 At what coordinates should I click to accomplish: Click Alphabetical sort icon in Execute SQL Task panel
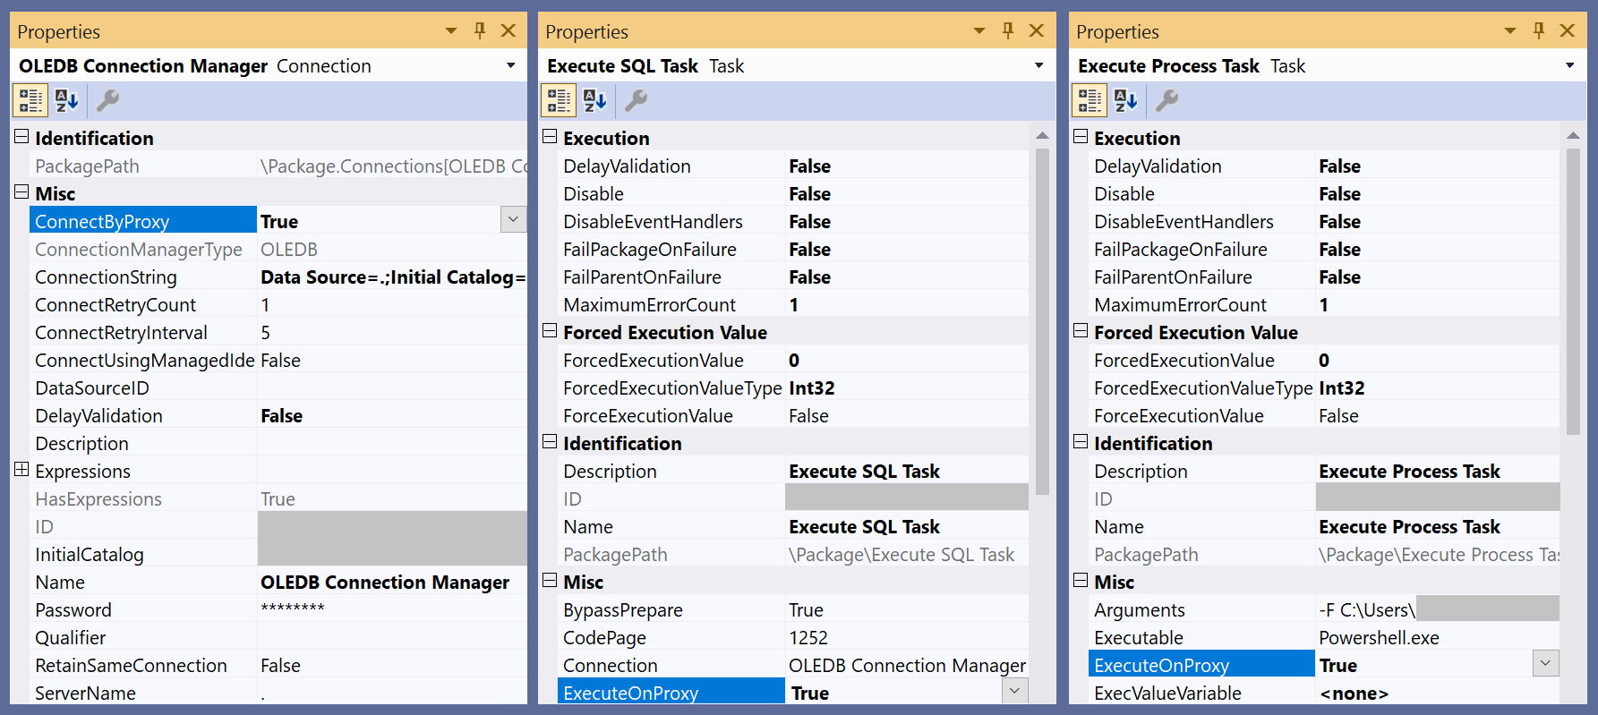[595, 100]
